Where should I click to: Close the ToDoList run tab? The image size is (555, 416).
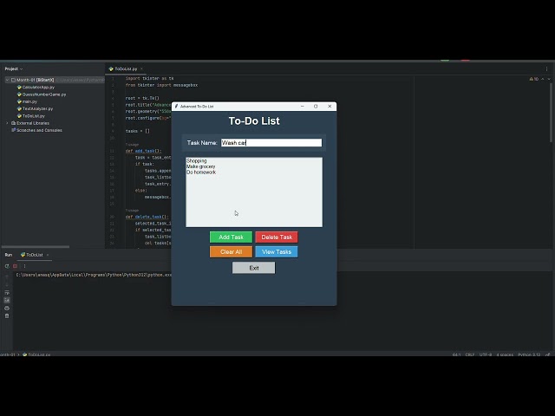[48, 255]
